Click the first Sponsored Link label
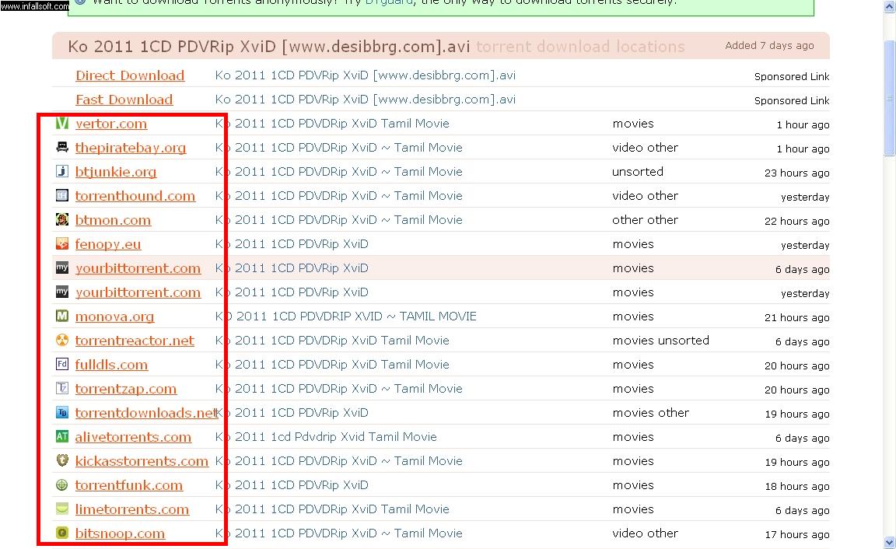The height and width of the screenshot is (549, 896). (792, 76)
